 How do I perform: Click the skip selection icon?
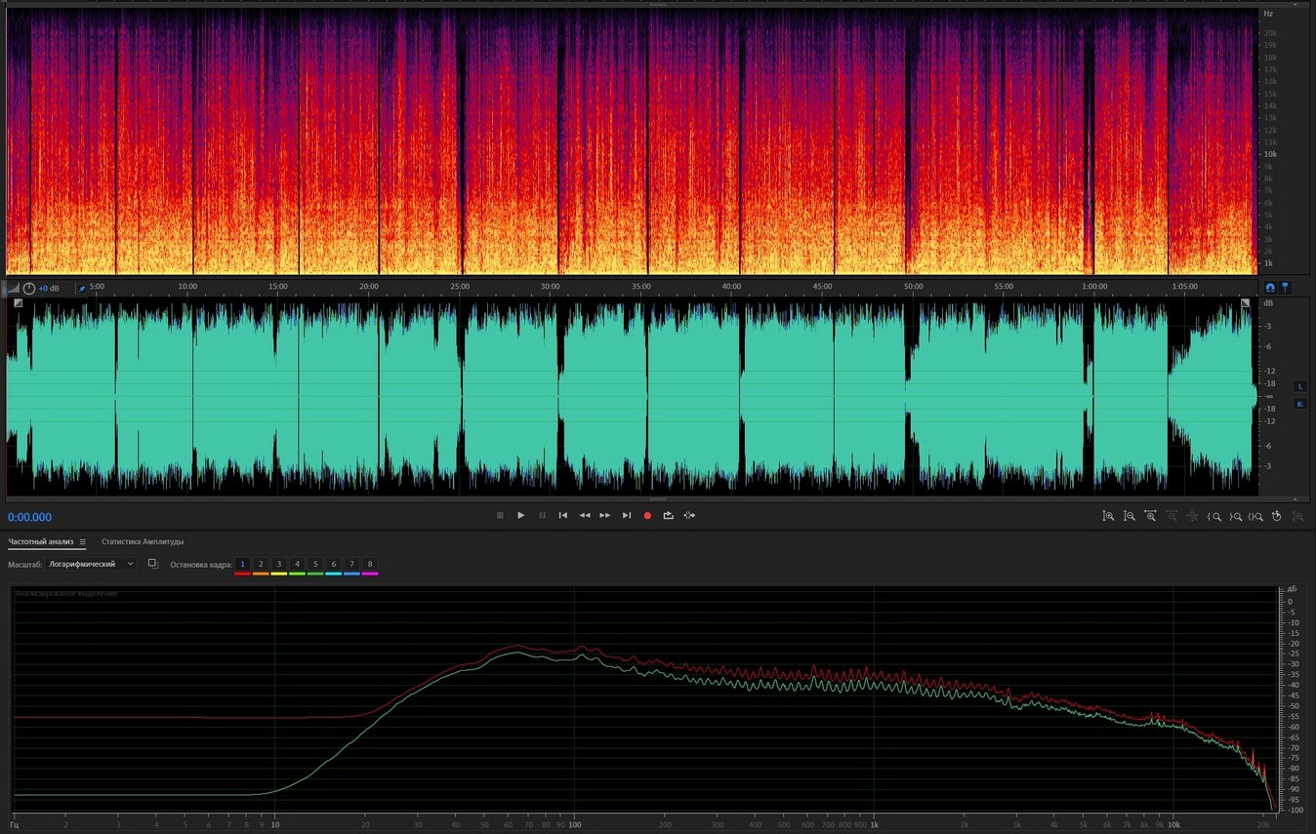click(x=689, y=515)
